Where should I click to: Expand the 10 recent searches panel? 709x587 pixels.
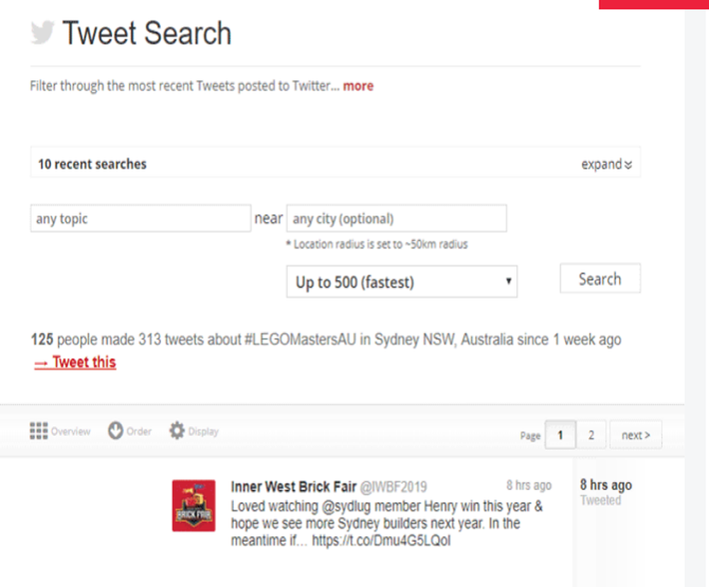point(606,164)
